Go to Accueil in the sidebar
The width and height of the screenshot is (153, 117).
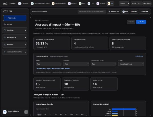click(x=9, y=24)
